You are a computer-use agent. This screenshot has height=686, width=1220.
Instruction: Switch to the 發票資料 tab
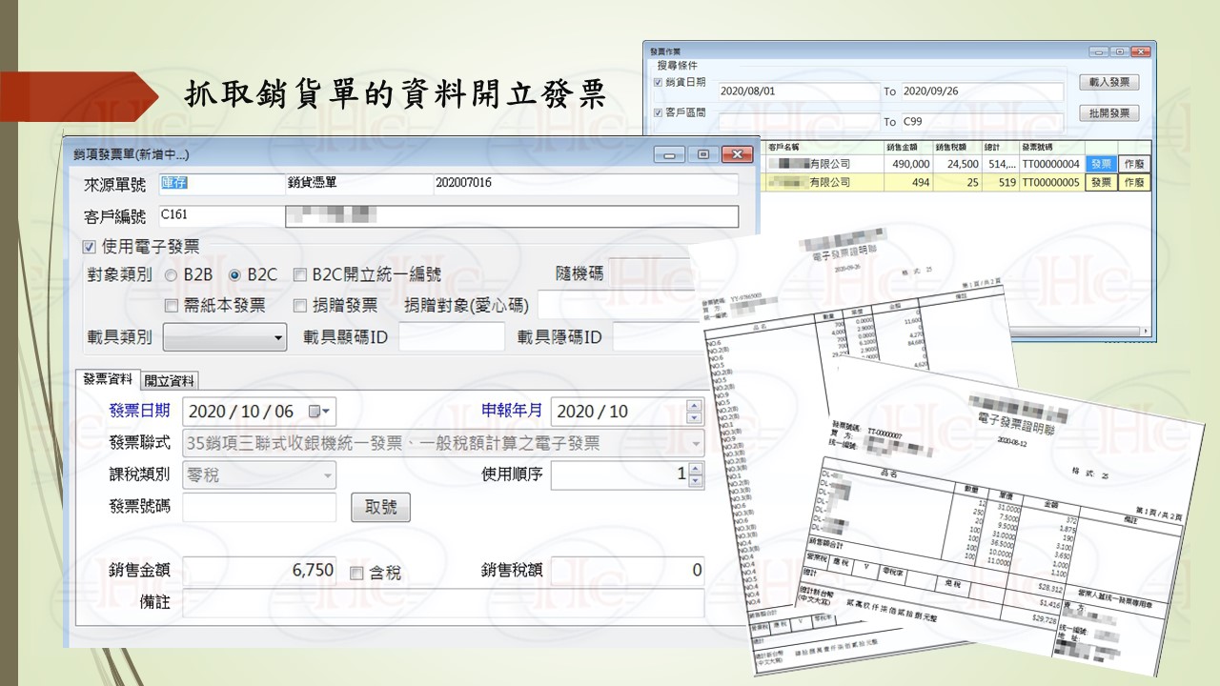click(108, 379)
